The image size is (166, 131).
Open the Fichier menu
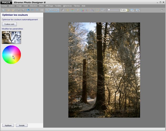point(4,6)
